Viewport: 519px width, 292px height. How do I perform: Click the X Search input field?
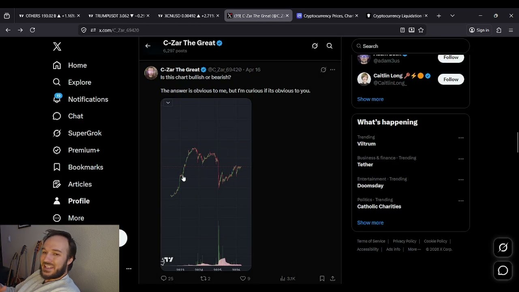(x=410, y=46)
